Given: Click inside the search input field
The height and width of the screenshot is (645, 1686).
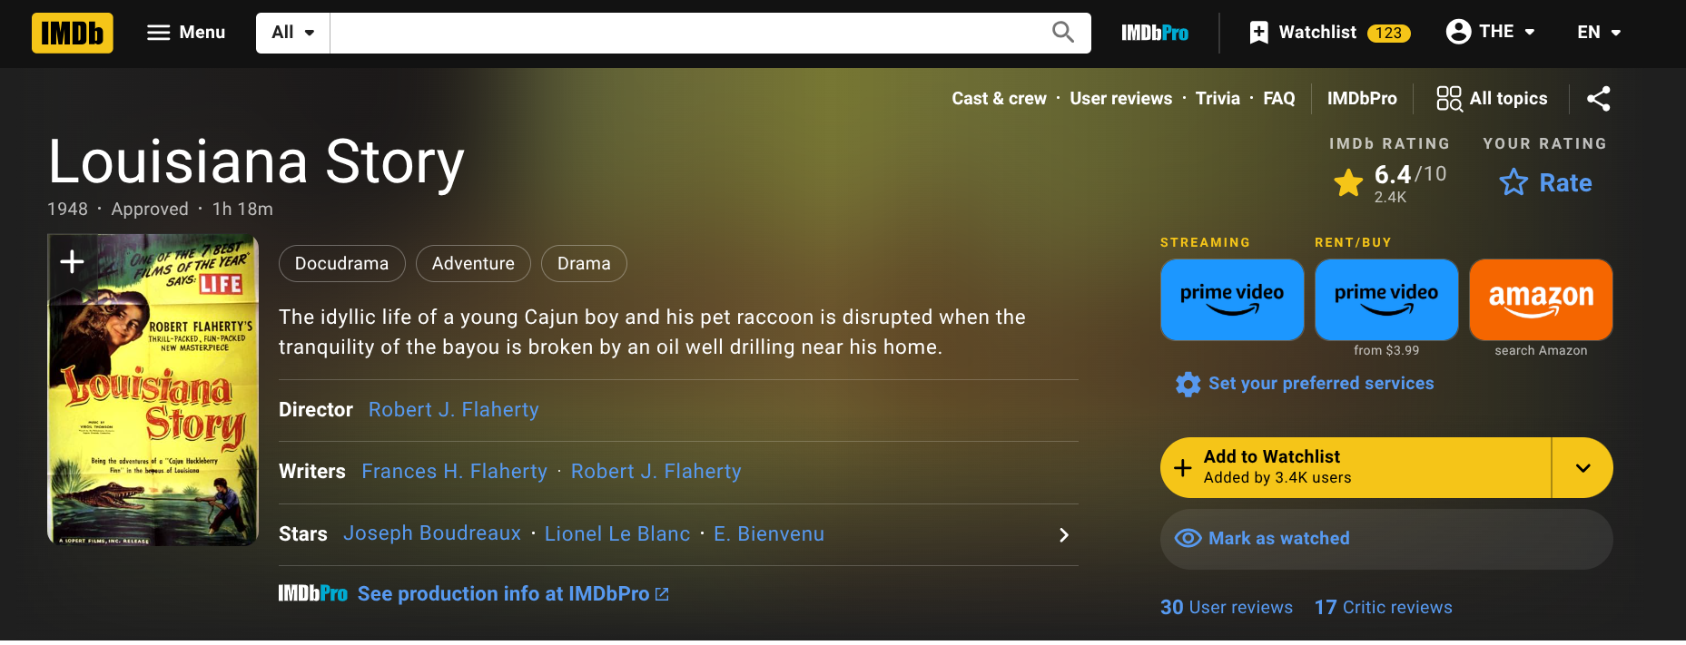Looking at the screenshot, I should click(687, 33).
